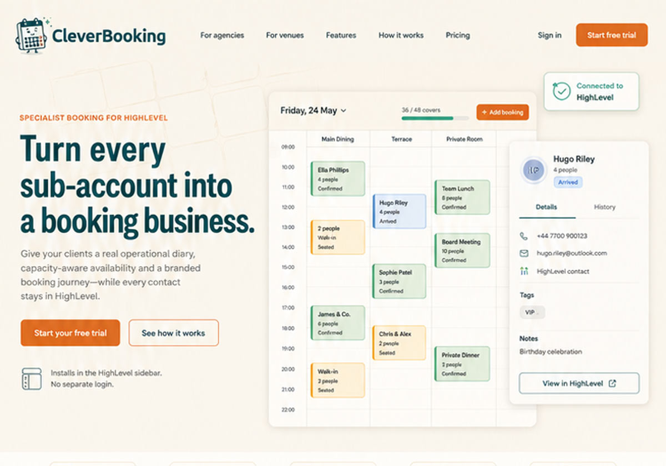This screenshot has width=666, height=466.
Task: Click the CleverBooking calendar mascot logo
Action: 32,36
